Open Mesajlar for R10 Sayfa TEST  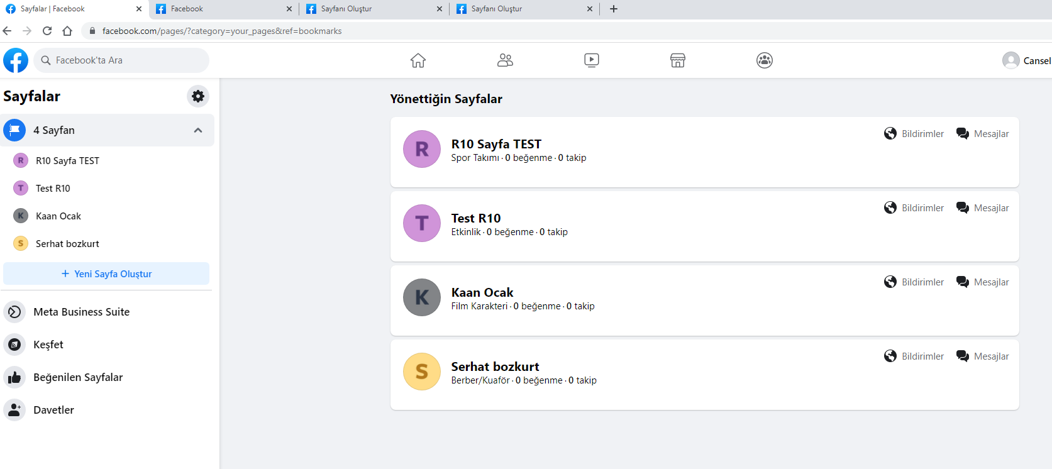[991, 134]
